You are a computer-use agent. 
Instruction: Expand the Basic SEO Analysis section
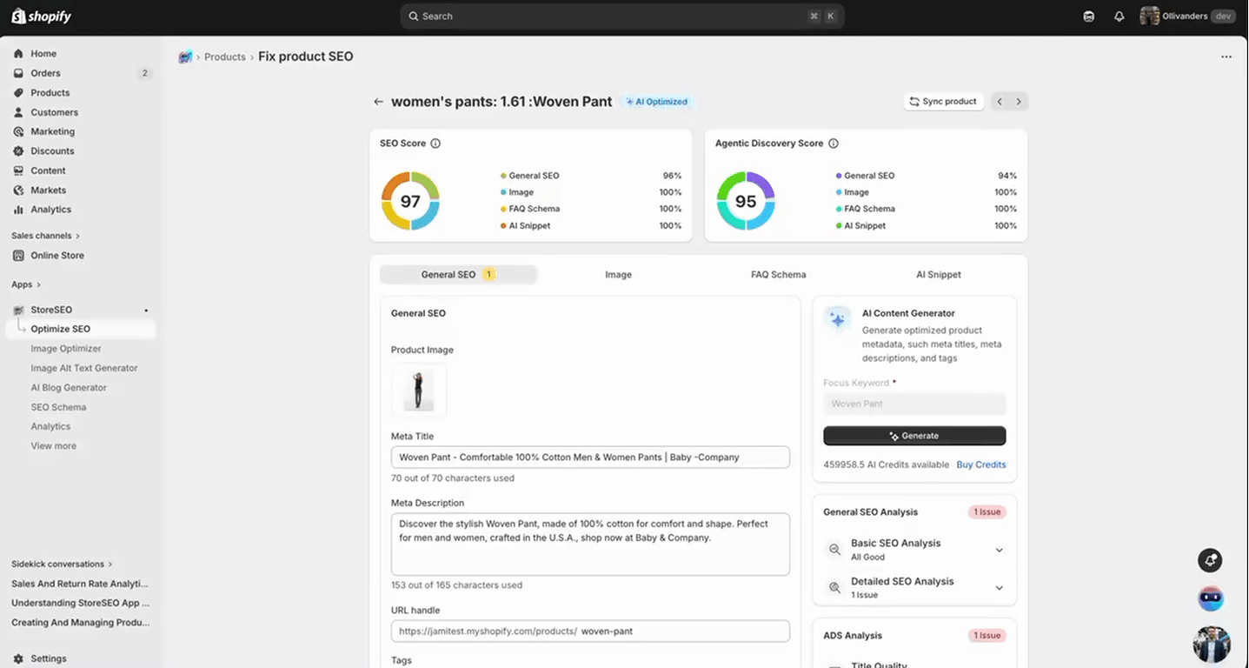[x=999, y=549]
